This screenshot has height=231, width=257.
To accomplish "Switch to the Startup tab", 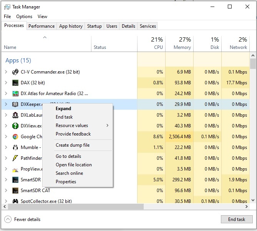I will coord(94,26).
